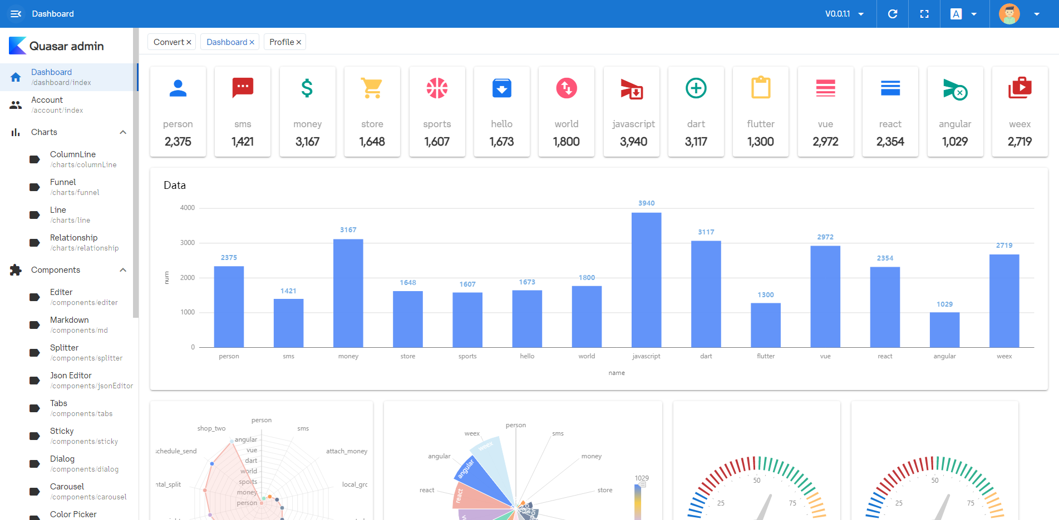Click the red swap icon on world card
Image resolution: width=1059 pixels, height=520 pixels.
pos(567,88)
